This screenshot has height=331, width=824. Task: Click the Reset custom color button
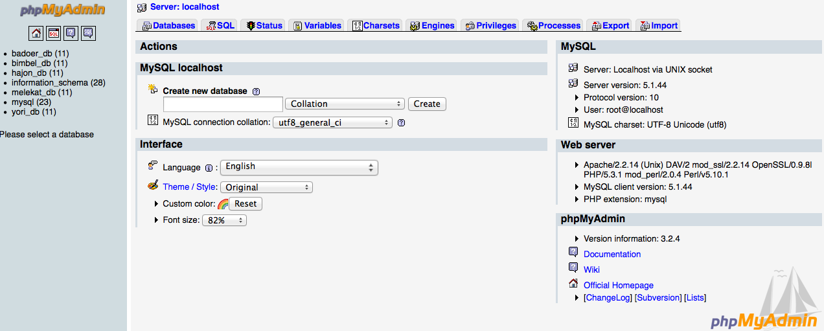[246, 203]
